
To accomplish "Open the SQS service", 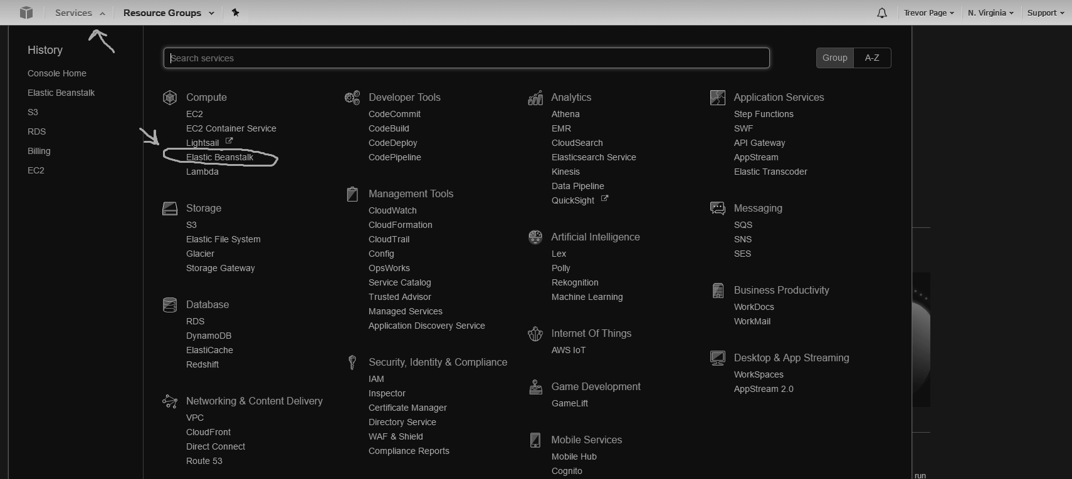I will click(743, 225).
